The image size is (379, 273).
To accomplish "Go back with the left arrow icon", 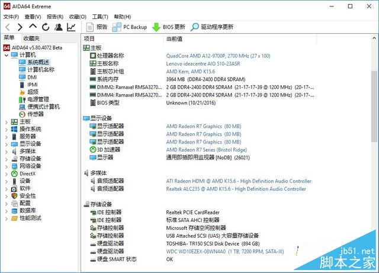I will point(8,27).
